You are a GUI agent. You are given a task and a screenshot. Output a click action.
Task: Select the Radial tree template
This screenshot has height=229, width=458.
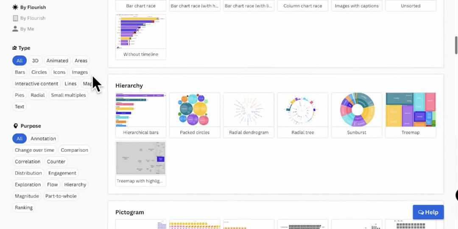(303, 115)
